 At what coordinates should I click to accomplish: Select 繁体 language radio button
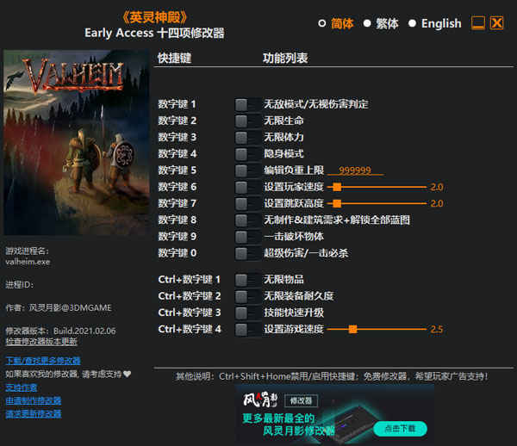[367, 23]
